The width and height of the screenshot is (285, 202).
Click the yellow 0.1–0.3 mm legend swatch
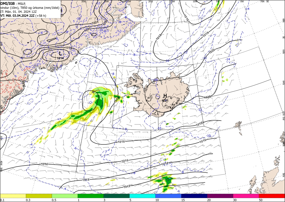(13, 196)
